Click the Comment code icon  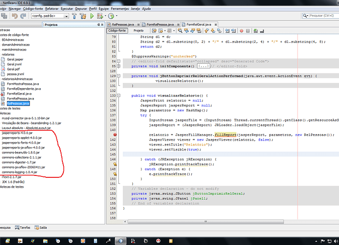click(255, 31)
